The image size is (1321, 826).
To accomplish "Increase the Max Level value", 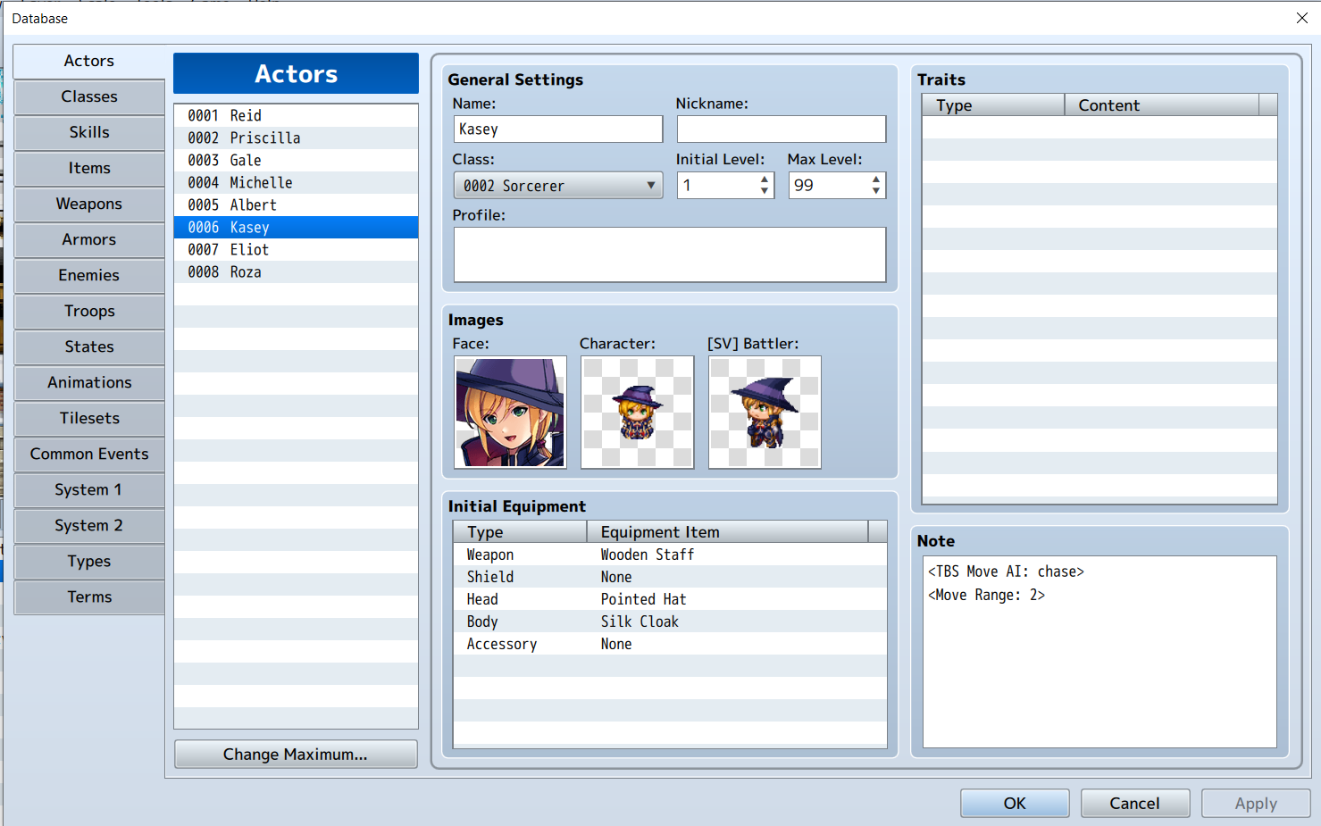I will click(x=876, y=179).
